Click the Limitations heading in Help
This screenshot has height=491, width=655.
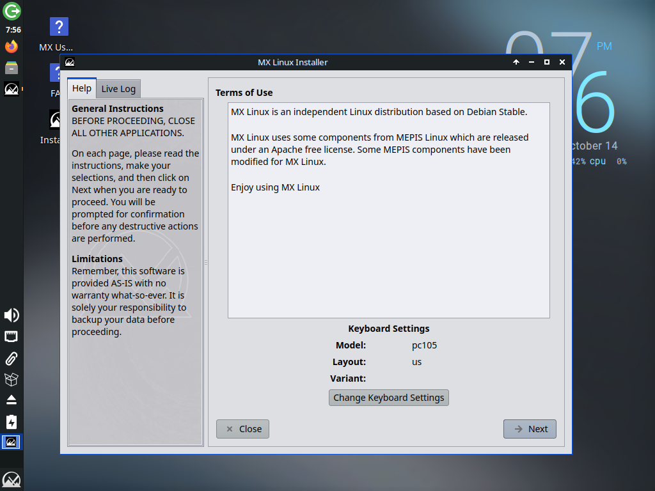[97, 259]
